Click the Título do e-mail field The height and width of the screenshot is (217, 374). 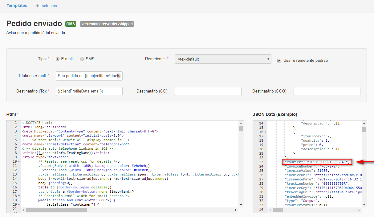point(89,76)
